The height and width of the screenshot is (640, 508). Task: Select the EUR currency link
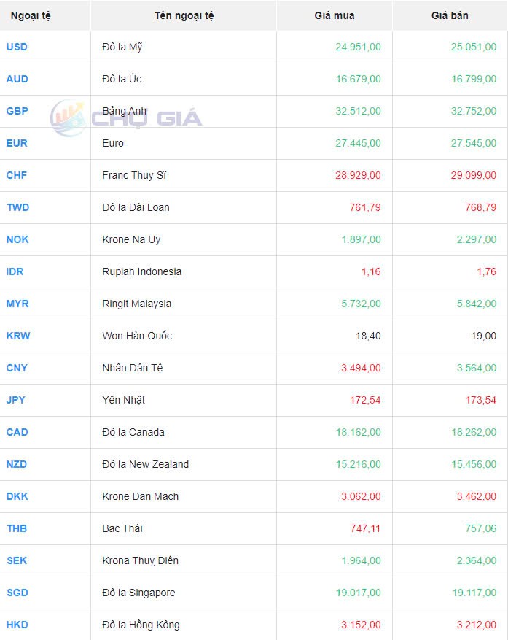coord(17,143)
